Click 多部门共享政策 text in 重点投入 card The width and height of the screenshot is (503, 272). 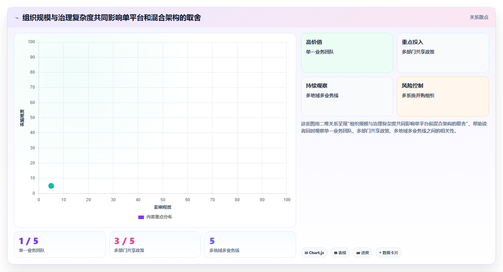[418, 52]
